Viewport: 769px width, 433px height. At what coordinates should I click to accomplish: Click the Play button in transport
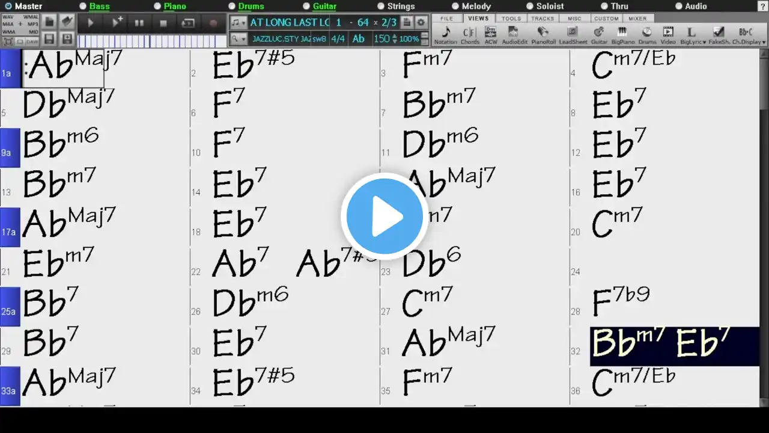click(91, 23)
